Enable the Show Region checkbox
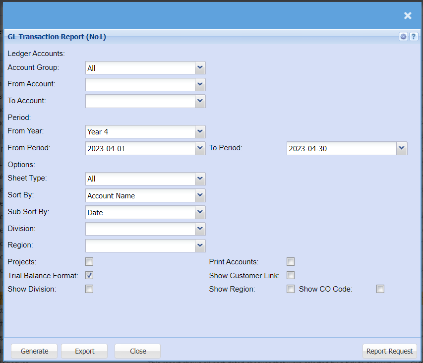 291,289
